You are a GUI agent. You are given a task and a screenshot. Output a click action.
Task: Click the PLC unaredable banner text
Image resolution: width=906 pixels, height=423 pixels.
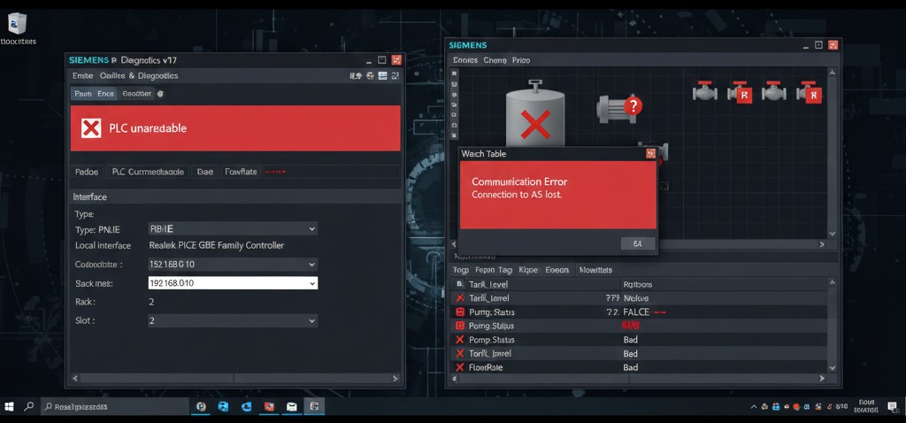148,128
